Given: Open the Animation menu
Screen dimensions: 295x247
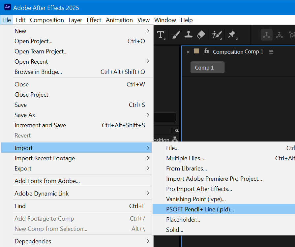Looking at the screenshot, I should (119, 20).
